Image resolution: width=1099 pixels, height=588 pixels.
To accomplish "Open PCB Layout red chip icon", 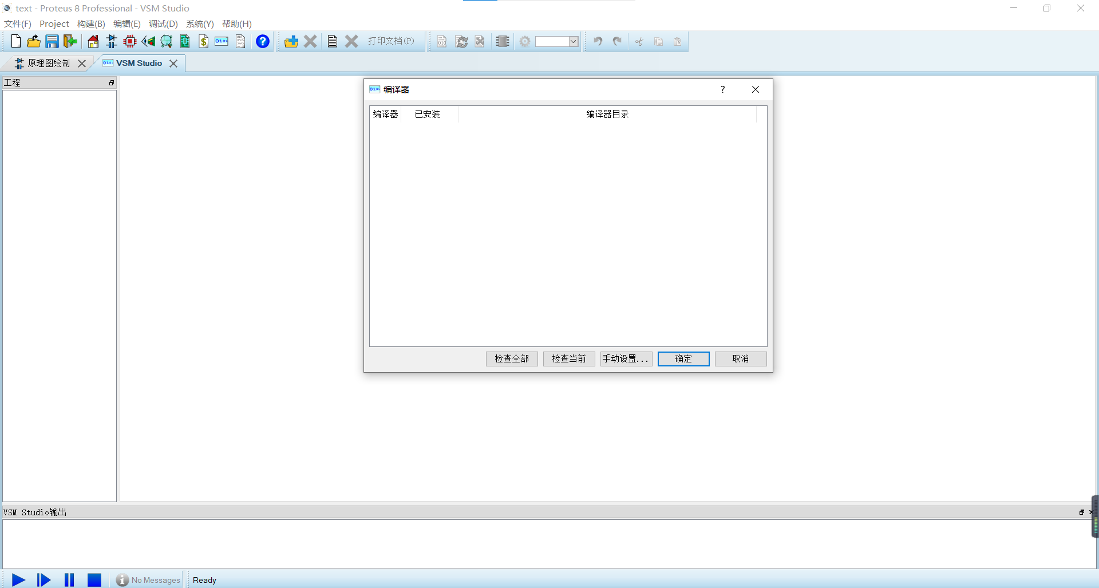I will tap(130, 41).
